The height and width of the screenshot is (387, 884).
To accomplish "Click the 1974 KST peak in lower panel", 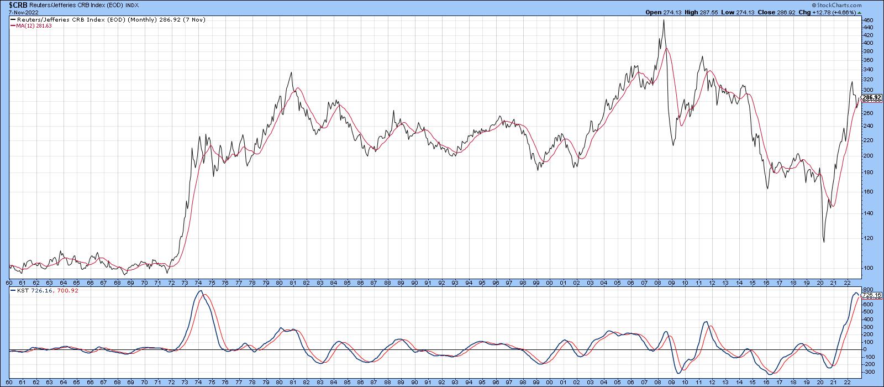I will pos(200,291).
